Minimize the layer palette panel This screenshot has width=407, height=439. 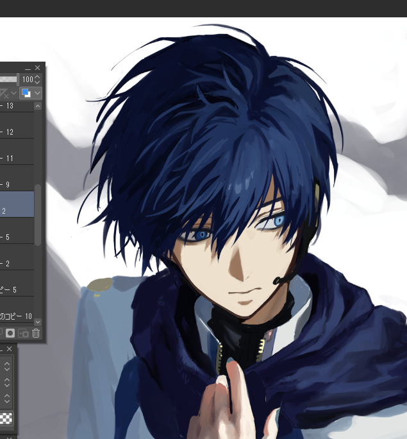28,68
